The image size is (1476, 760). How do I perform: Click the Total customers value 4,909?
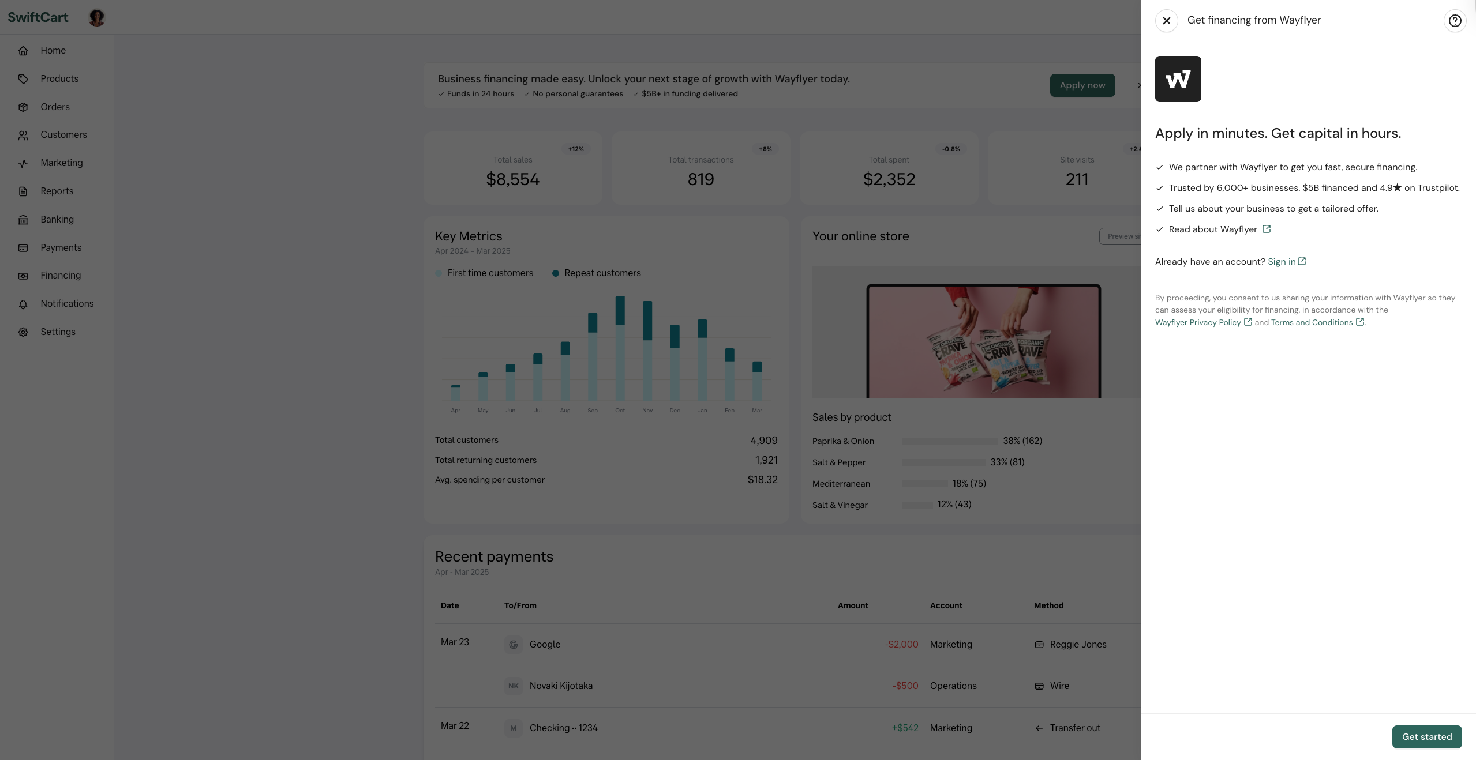(x=764, y=441)
